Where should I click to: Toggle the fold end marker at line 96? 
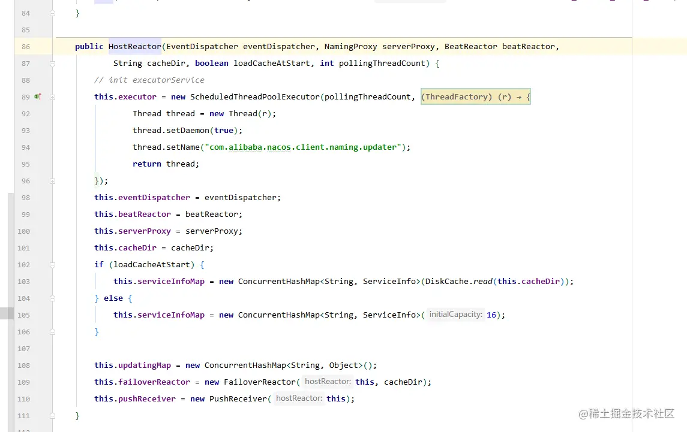(53, 181)
